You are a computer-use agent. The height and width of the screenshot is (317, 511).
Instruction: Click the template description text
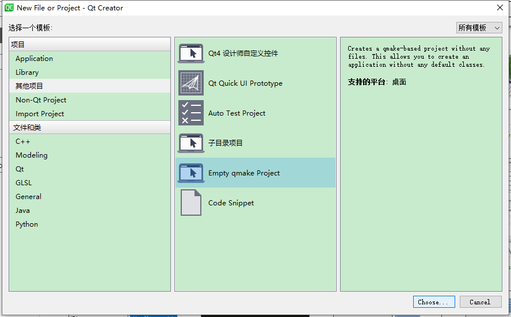click(x=418, y=56)
